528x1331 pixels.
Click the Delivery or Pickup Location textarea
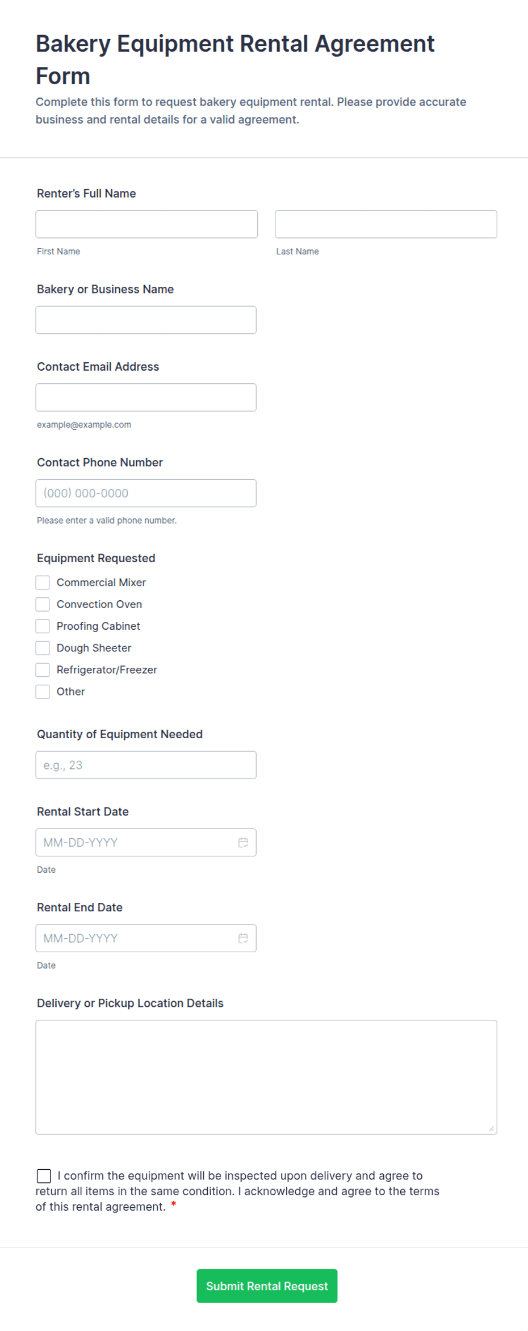(x=266, y=1077)
